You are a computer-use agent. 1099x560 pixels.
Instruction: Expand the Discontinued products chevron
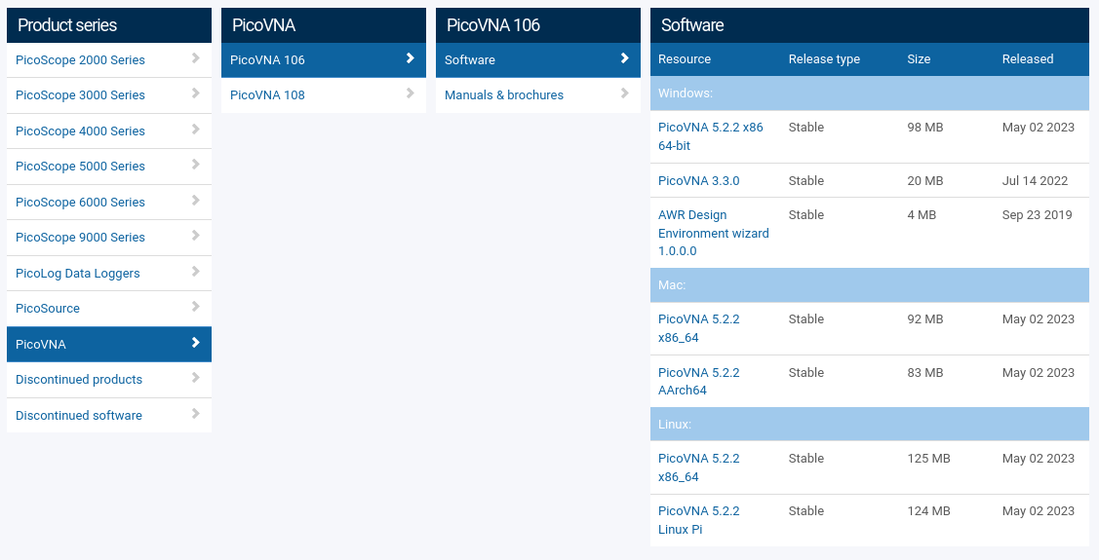[x=196, y=378]
